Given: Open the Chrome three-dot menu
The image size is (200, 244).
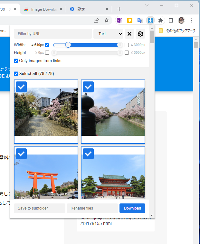Looking at the screenshot, I should (x=192, y=20).
